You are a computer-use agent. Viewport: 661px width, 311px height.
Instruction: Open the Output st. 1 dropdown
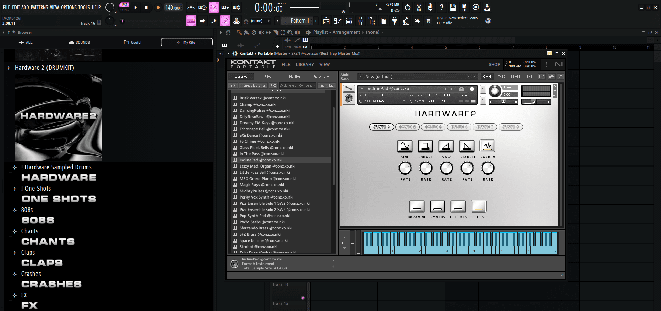tap(382, 95)
